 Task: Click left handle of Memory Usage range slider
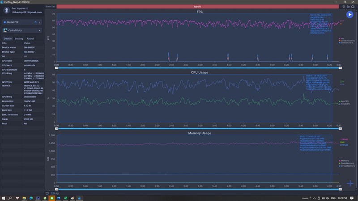[x=57, y=189]
